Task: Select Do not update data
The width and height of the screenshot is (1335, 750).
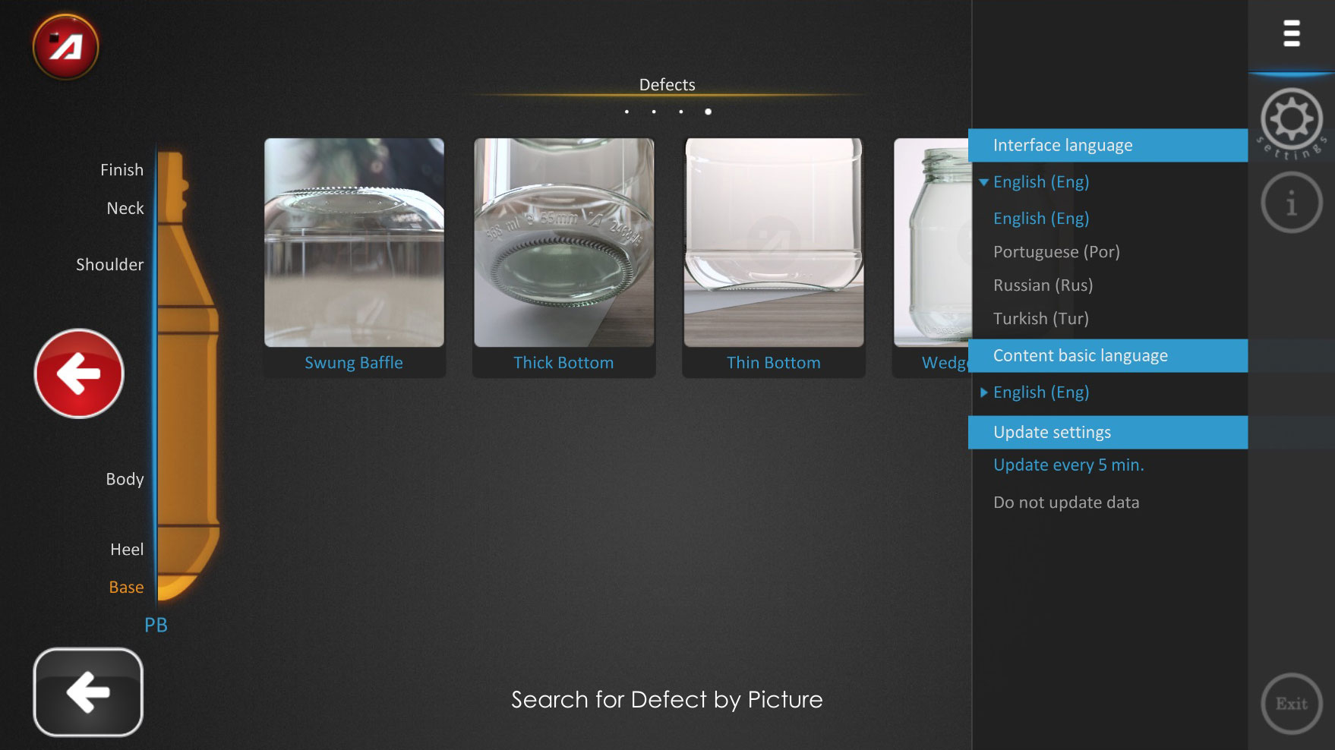Action: pos(1065,502)
